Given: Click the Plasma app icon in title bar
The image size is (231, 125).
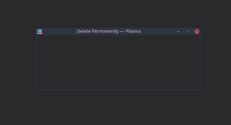Looking at the screenshot, I should [39, 31].
